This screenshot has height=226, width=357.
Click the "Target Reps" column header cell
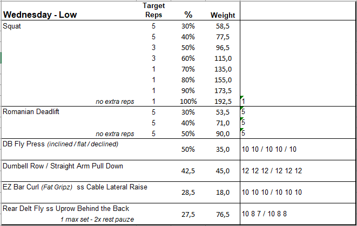153,10
